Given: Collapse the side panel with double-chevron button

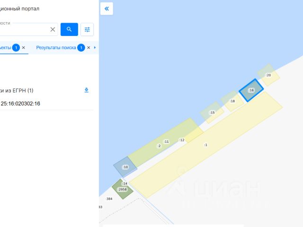Looking at the screenshot, I should 107,9.
